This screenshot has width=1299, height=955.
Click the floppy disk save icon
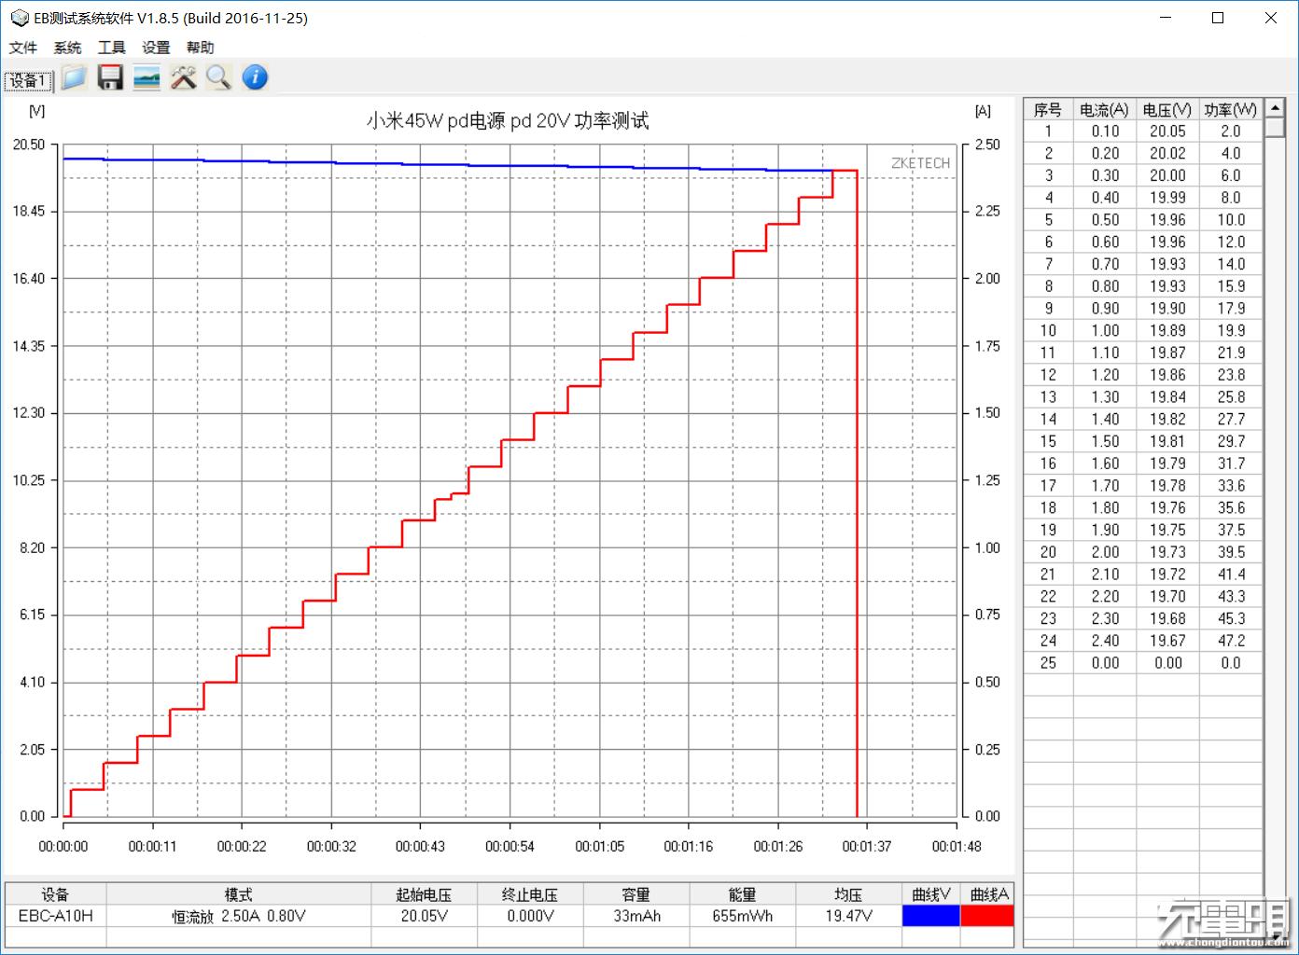(x=110, y=77)
